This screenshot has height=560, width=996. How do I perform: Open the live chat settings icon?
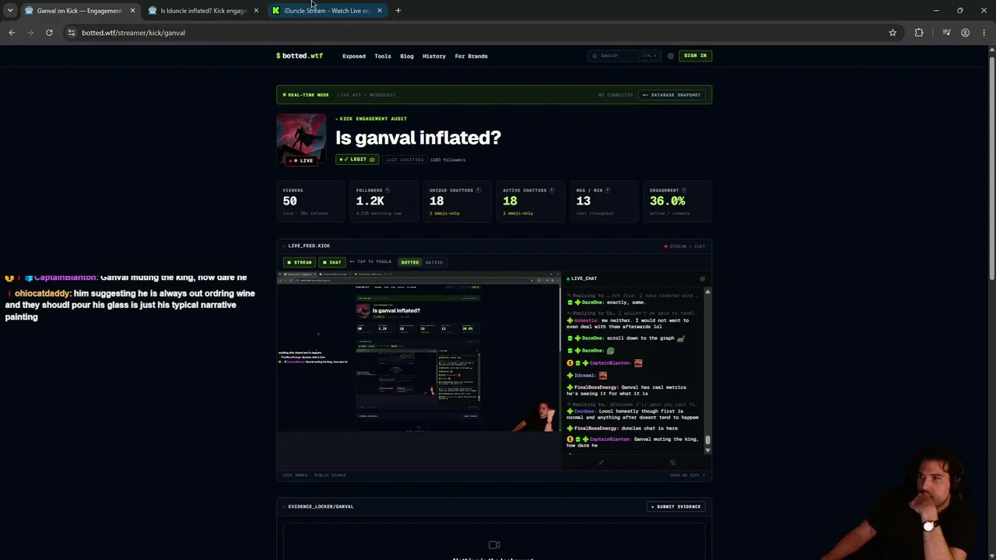tap(702, 278)
